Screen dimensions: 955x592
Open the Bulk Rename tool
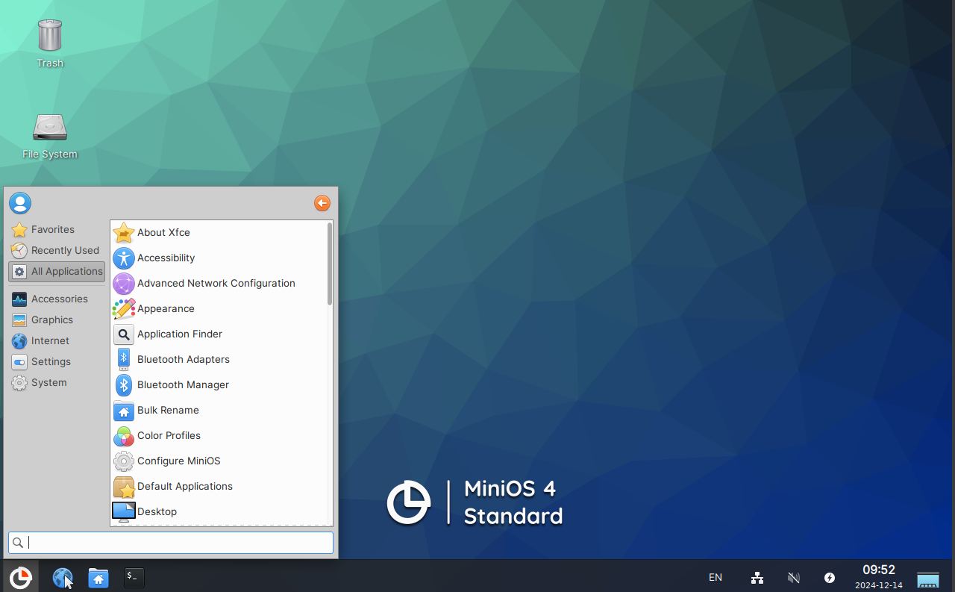click(219, 410)
